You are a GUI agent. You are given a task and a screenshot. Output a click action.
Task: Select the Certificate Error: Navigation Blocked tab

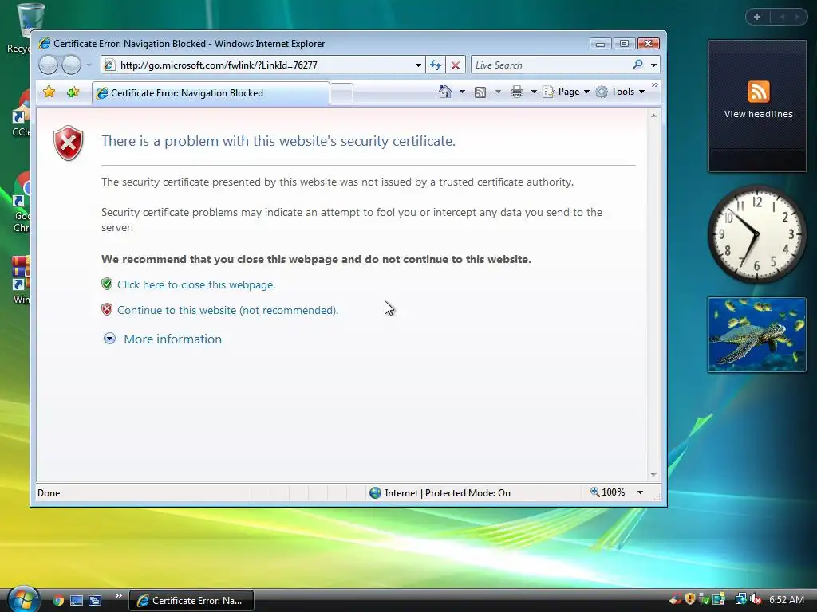tap(211, 93)
